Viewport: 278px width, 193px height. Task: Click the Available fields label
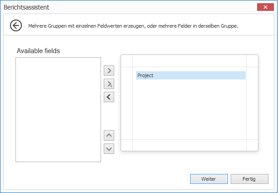click(x=38, y=51)
